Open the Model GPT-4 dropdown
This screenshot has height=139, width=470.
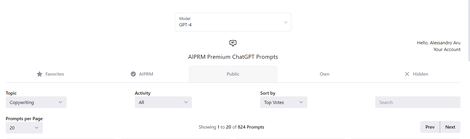[x=233, y=22]
